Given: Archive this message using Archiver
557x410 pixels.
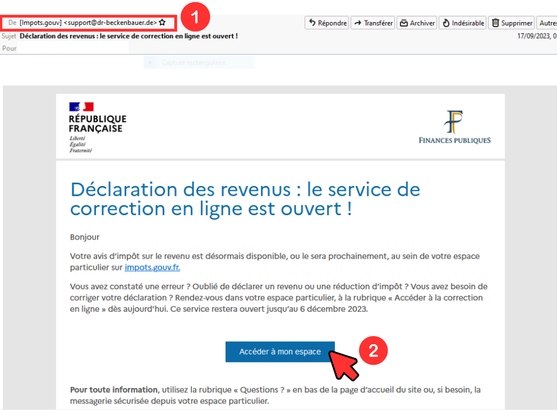Looking at the screenshot, I should click(x=417, y=23).
